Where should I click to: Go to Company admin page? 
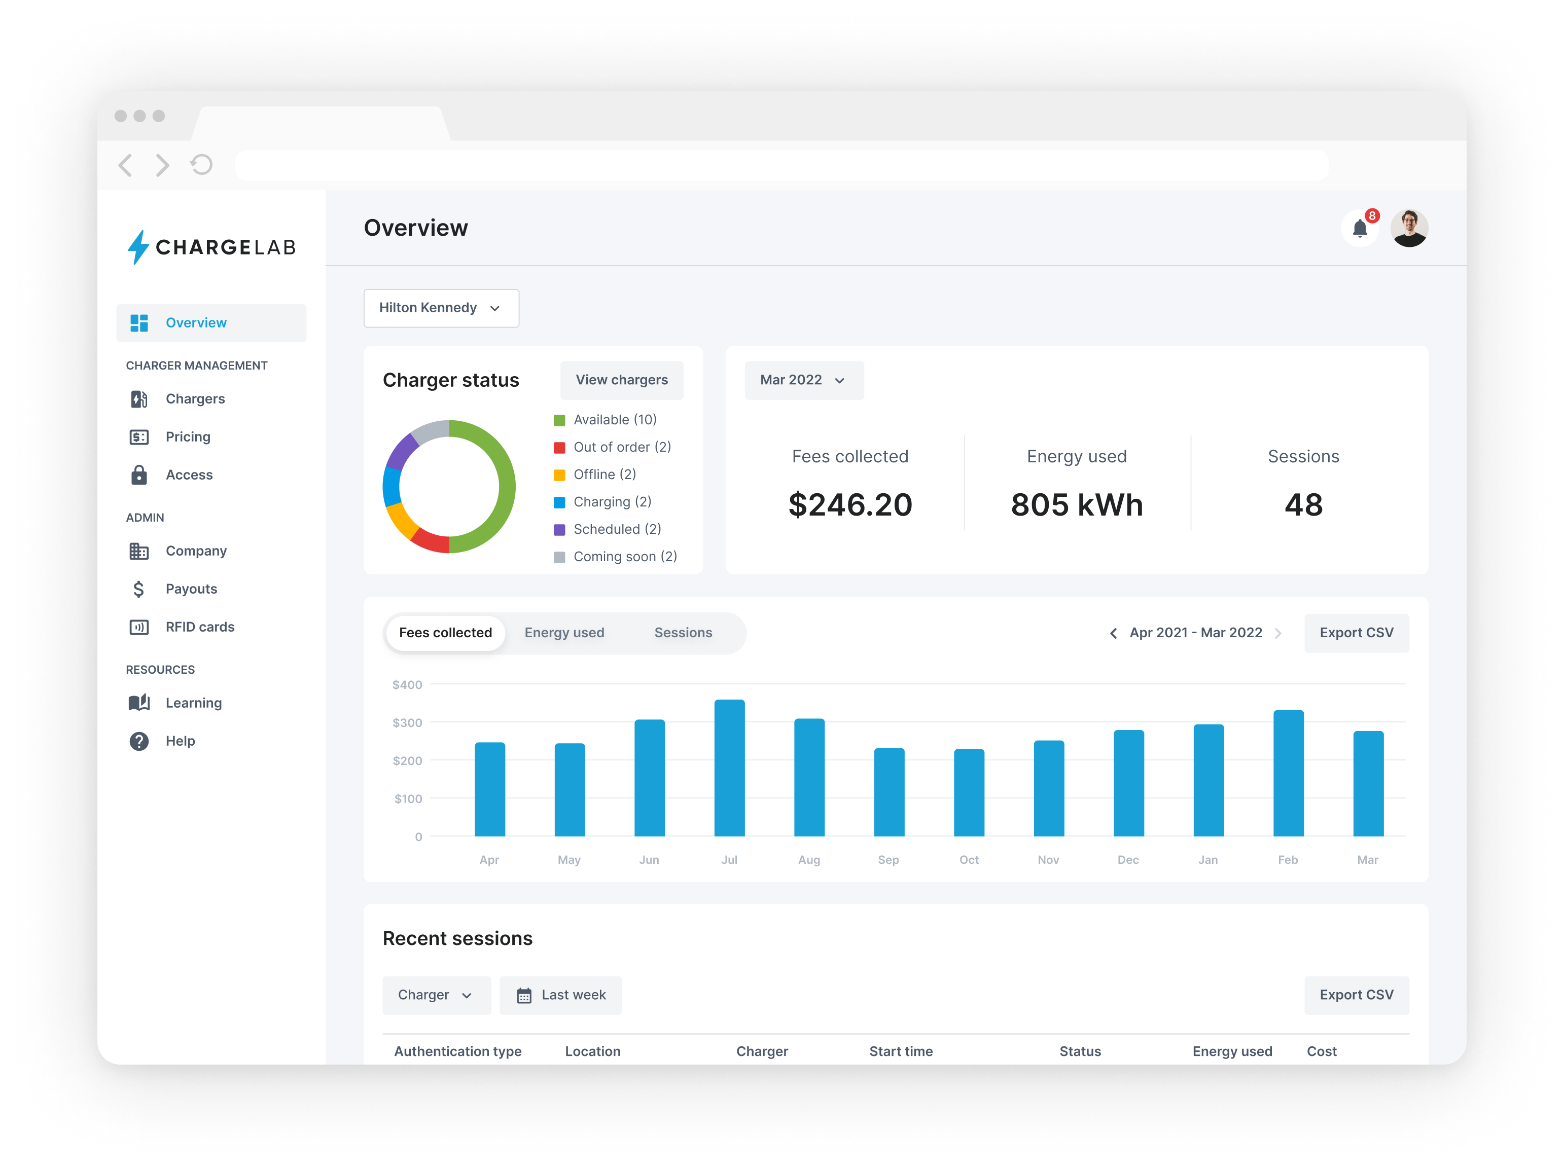pyautogui.click(x=195, y=551)
